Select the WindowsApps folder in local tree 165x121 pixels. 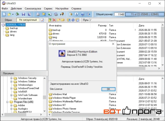pos(25,85)
